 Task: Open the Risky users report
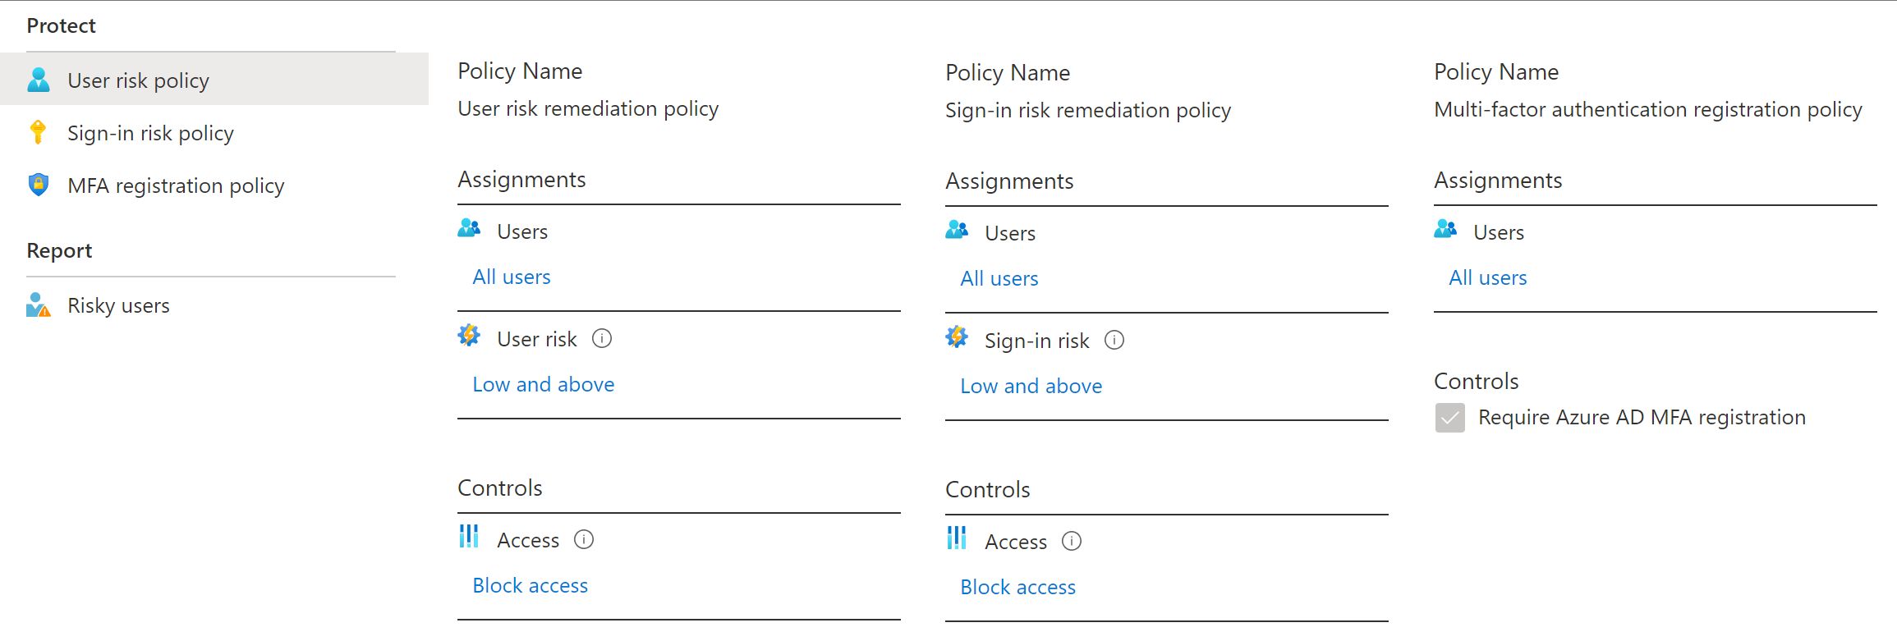pos(118,305)
